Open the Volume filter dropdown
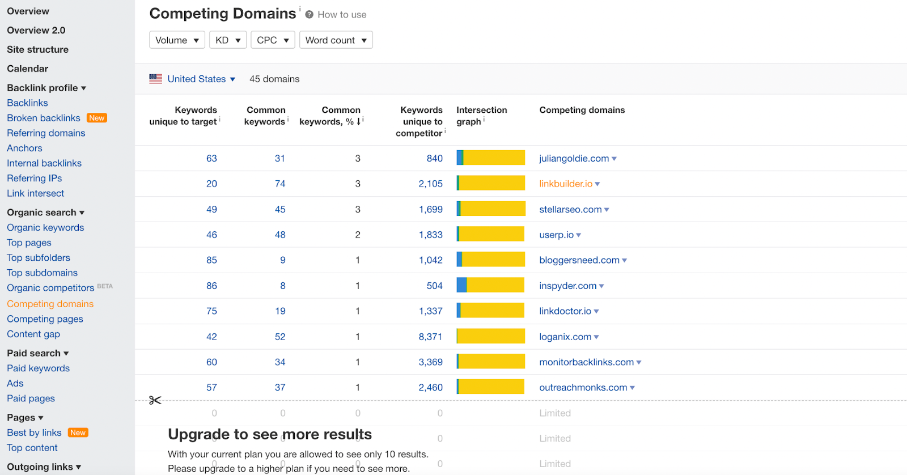Viewport: 907px width, 475px height. (x=177, y=40)
